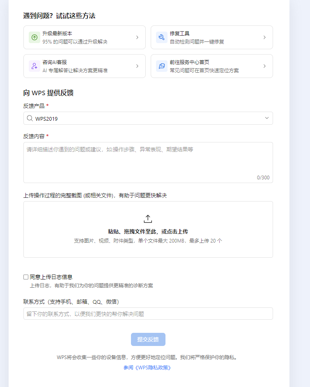The height and width of the screenshot is (387, 310).
Task: Click chevron on 修复工具 card
Action: 264,37
